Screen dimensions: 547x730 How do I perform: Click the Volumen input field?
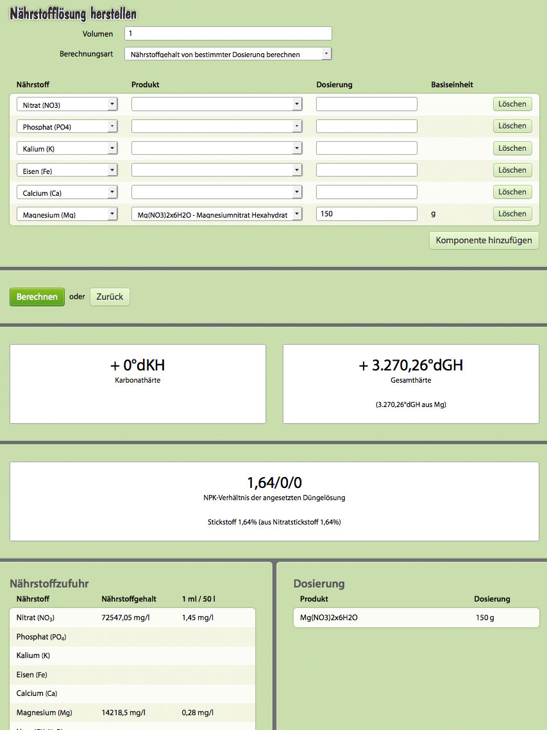point(228,33)
